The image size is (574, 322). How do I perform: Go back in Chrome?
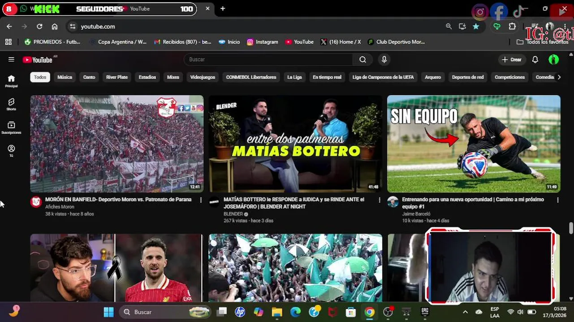(9, 26)
